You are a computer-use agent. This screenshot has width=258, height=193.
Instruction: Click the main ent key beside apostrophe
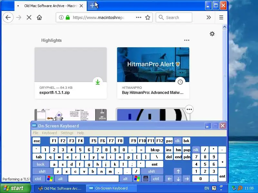[x=155, y=164]
